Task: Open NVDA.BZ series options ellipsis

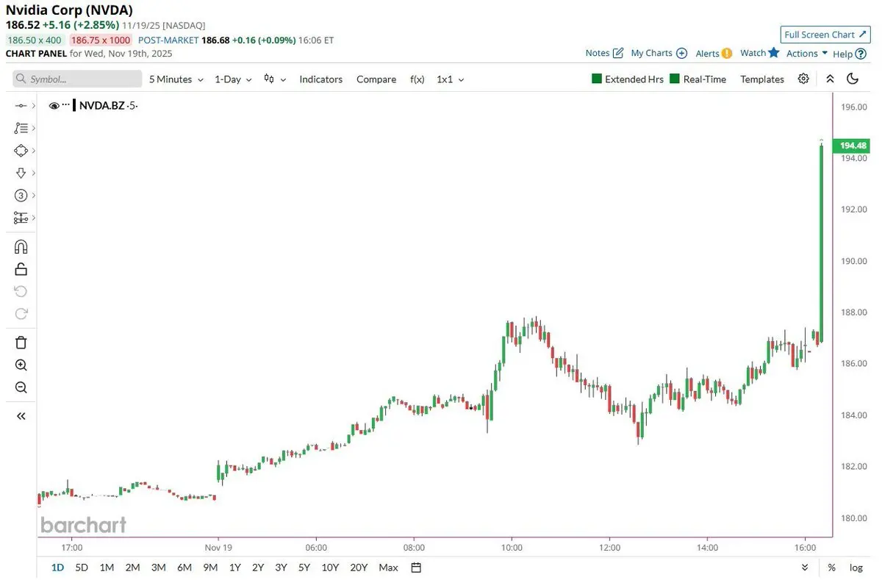Action: [x=65, y=105]
